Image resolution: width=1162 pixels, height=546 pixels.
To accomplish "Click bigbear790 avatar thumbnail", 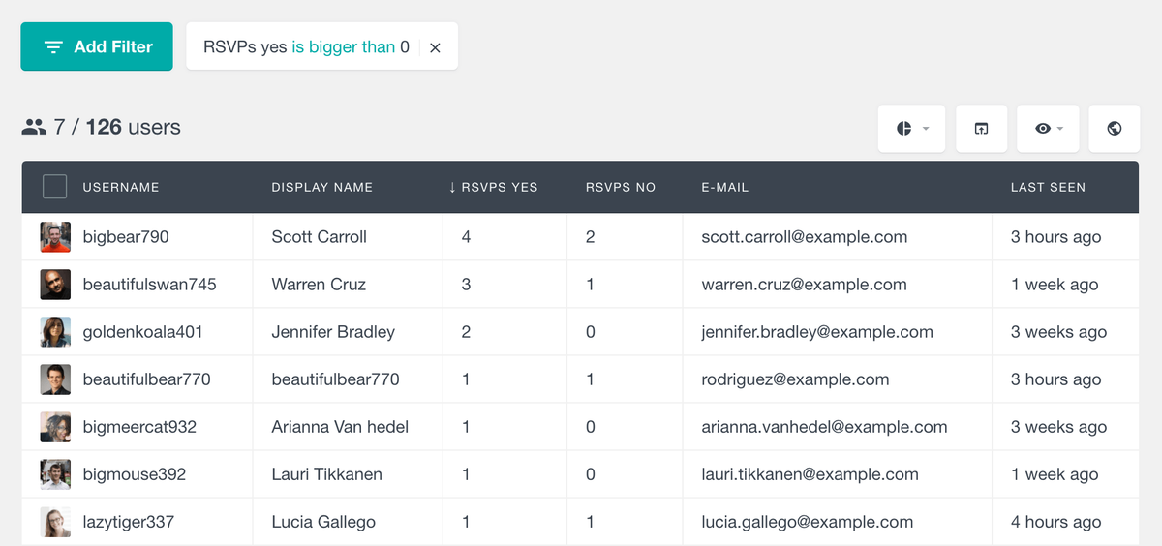I will pos(55,237).
